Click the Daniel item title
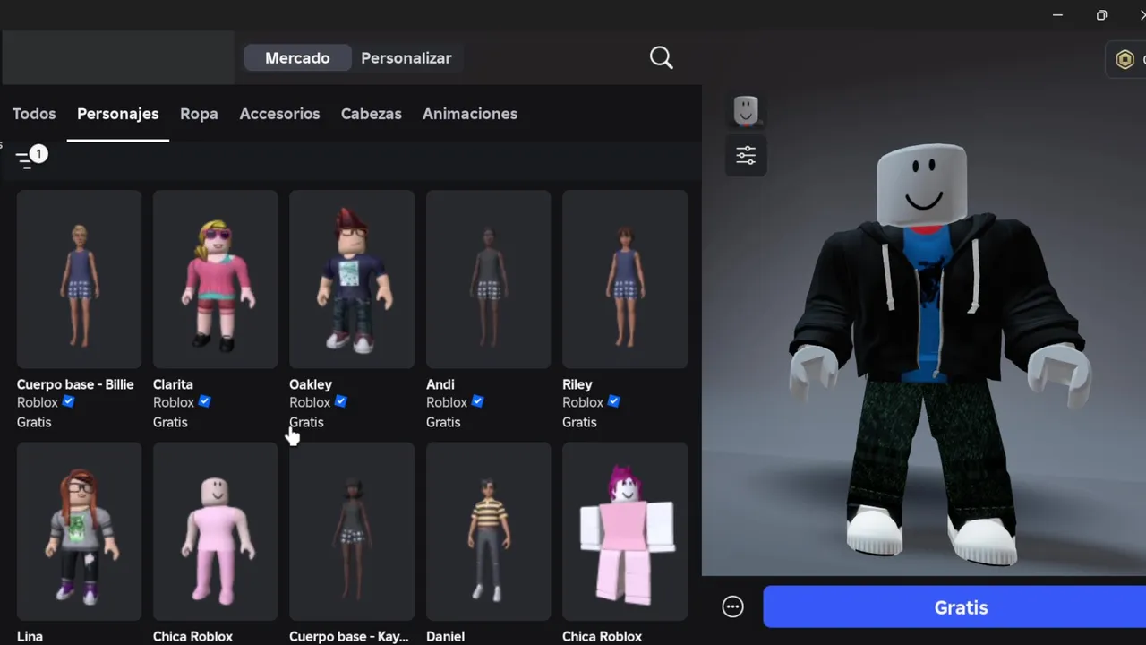This screenshot has width=1146, height=645. coord(445,636)
